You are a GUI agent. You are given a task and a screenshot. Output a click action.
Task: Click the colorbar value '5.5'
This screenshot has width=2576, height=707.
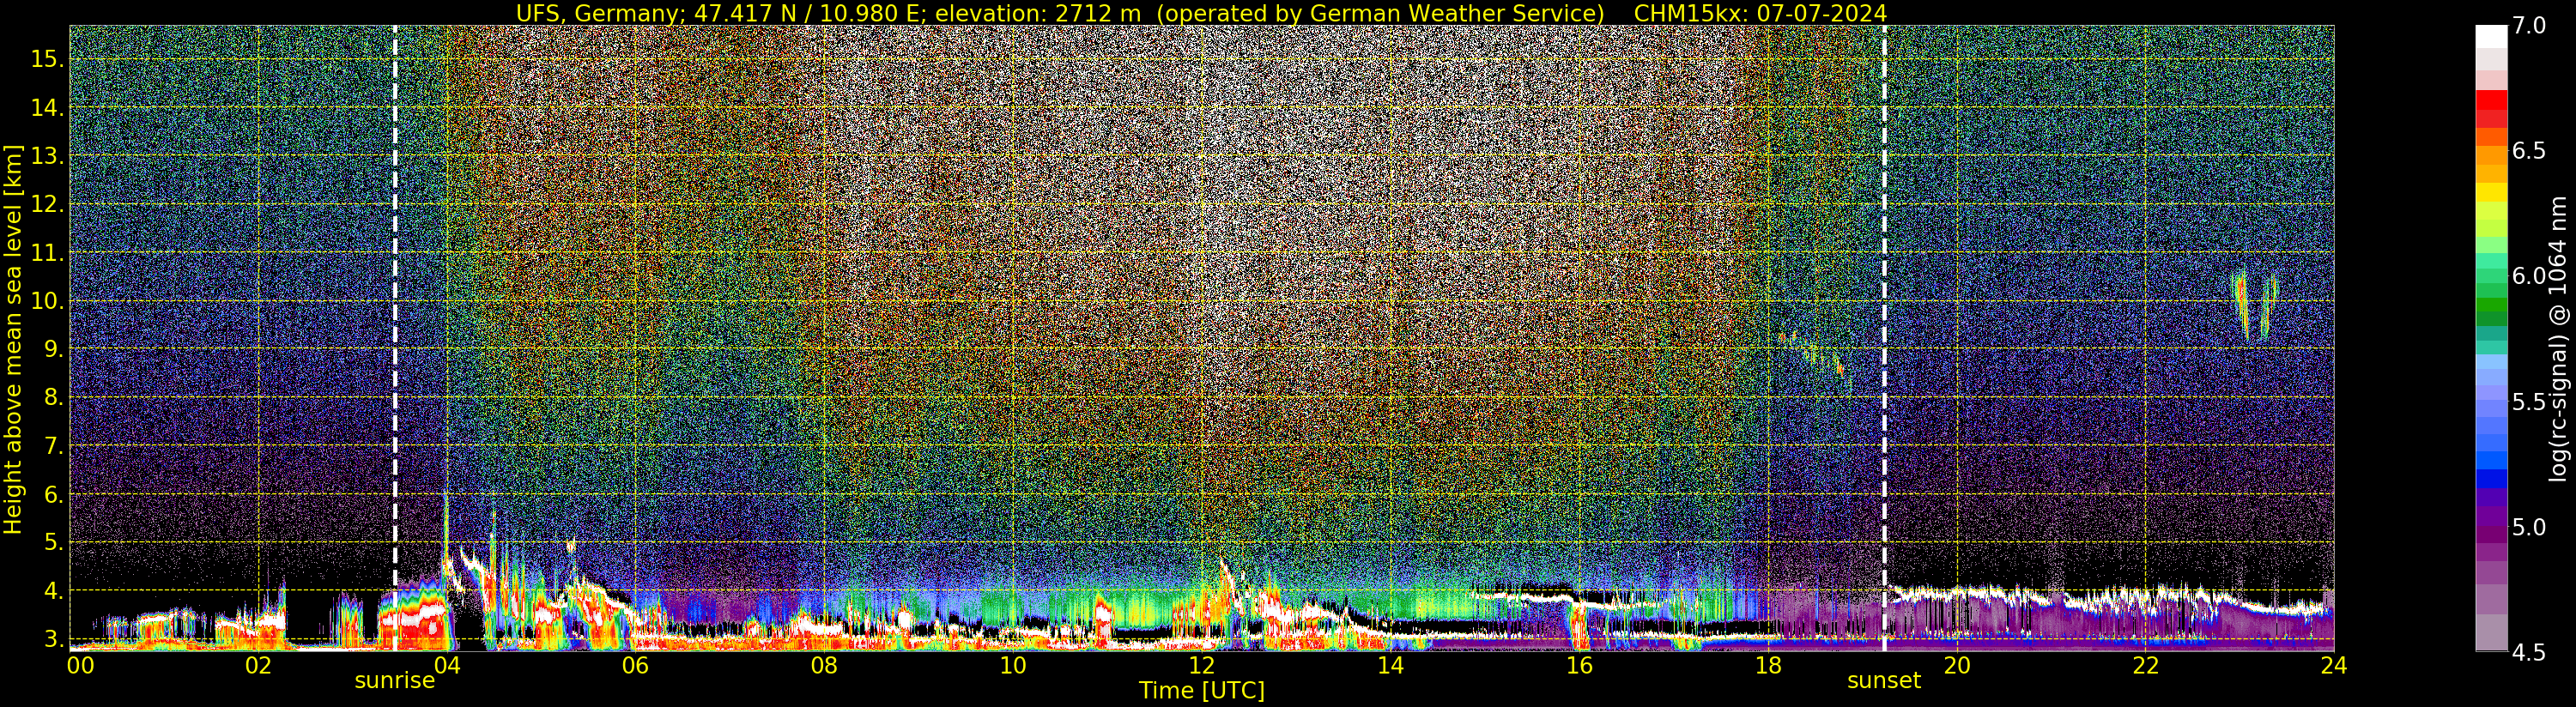(2529, 402)
